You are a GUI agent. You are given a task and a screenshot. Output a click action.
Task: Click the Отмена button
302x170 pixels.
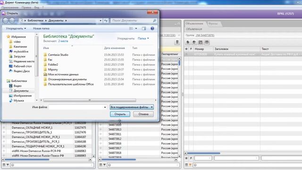pyautogui.click(x=143, y=114)
